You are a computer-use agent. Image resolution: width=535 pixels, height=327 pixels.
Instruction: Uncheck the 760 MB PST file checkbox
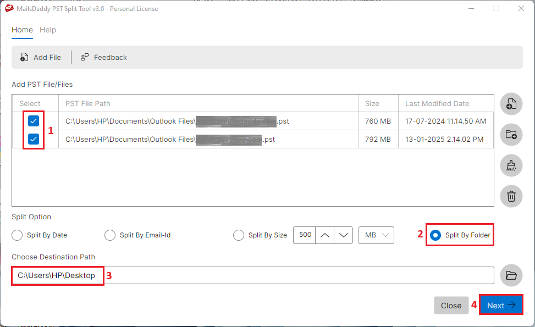click(34, 121)
